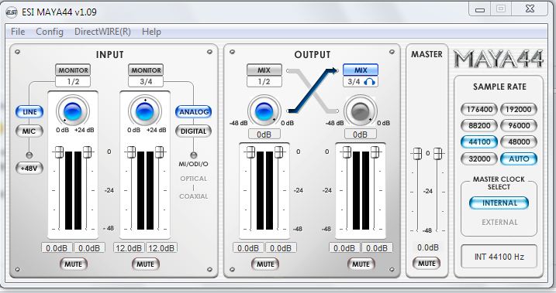Viewport: 556px width, 293px height.
Task: Select 176400 sample rate
Action: 479,109
